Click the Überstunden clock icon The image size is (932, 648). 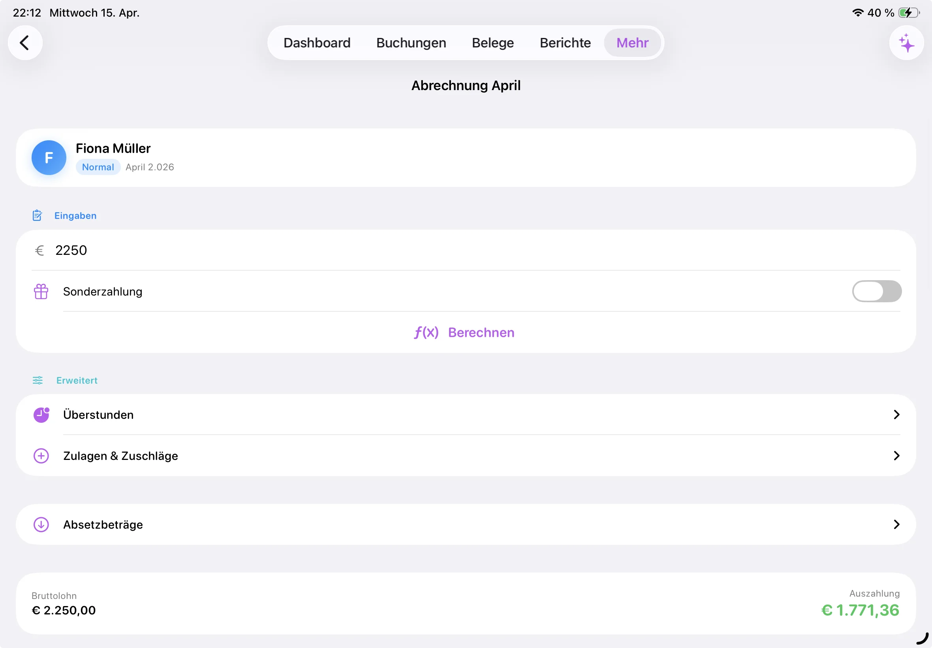(41, 415)
